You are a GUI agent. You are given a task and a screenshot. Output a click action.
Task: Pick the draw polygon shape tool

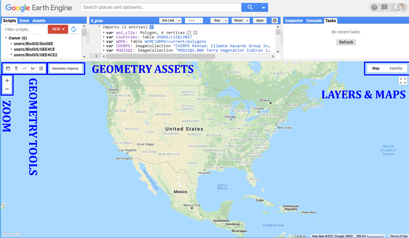[33, 69]
